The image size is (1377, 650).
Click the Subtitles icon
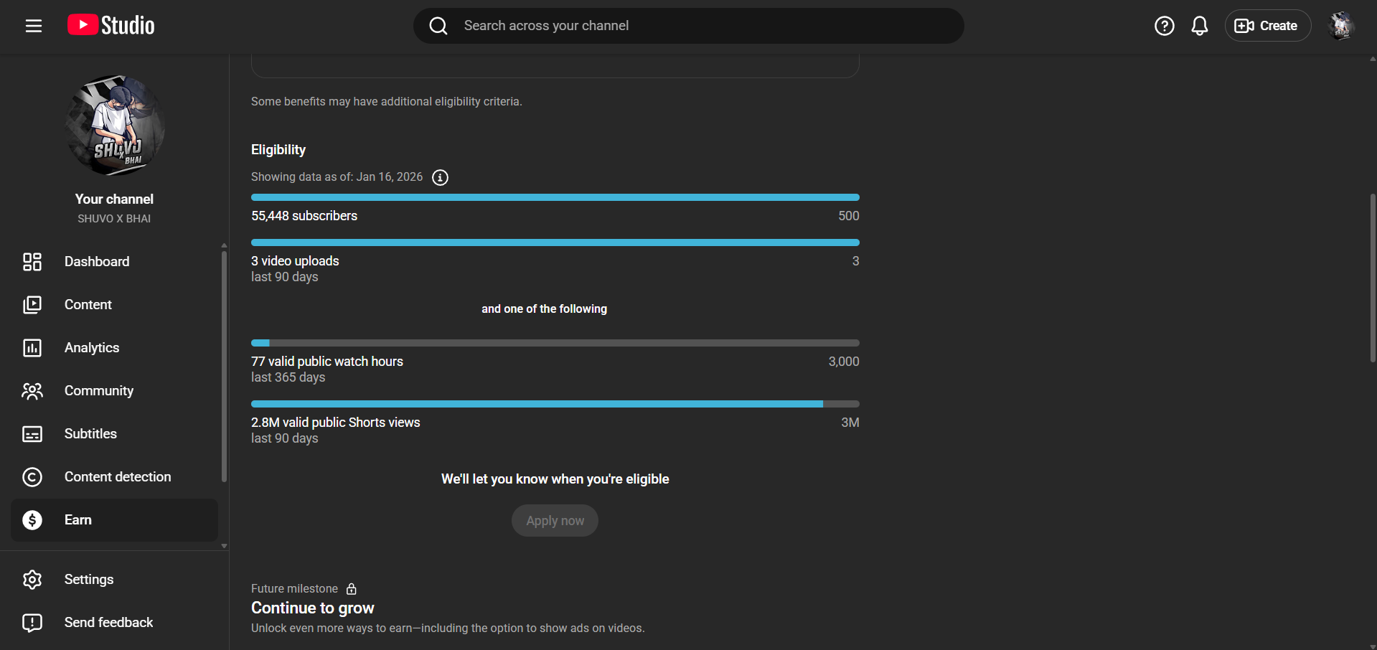32,434
